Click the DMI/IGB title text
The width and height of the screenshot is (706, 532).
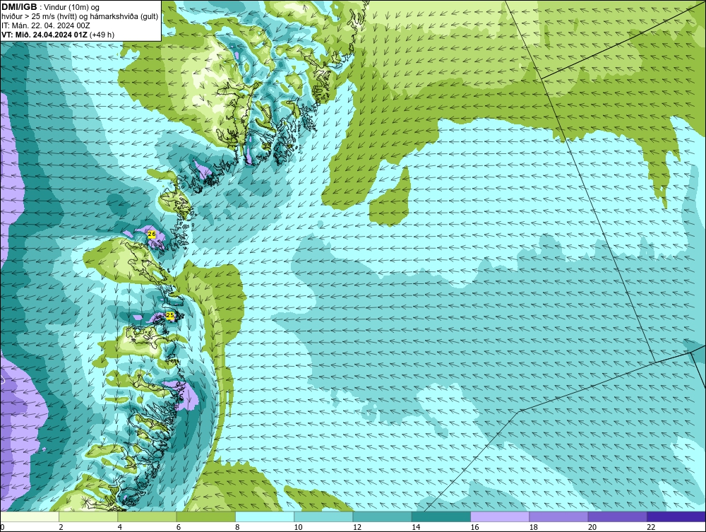point(19,7)
